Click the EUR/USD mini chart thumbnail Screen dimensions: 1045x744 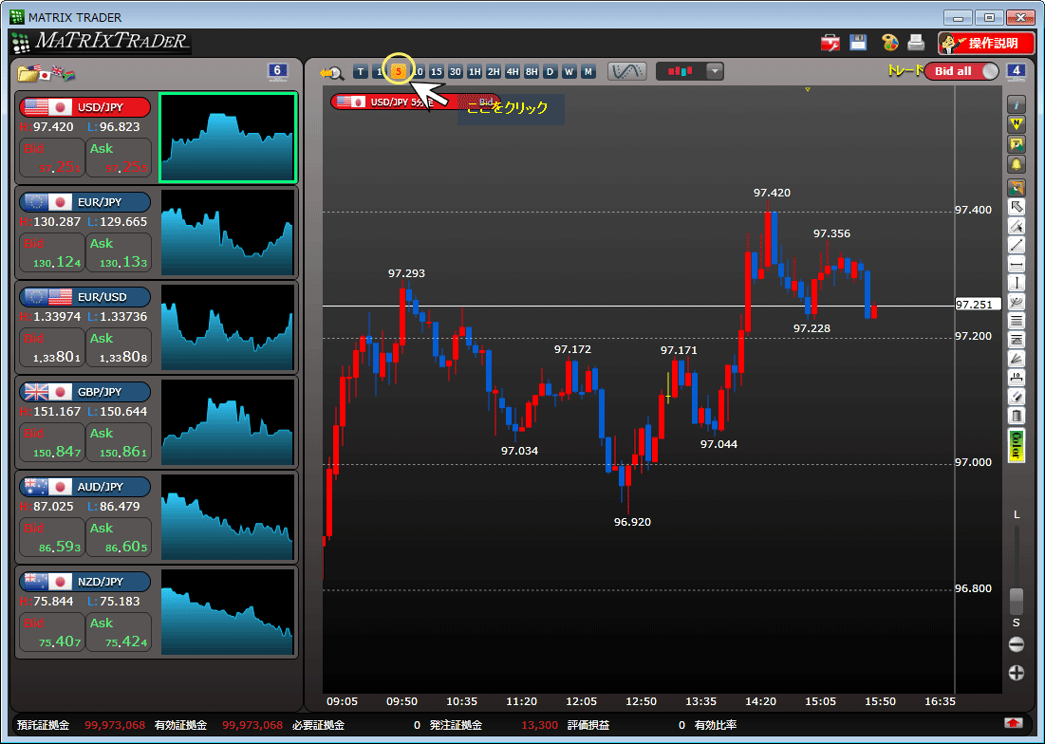tap(227, 327)
